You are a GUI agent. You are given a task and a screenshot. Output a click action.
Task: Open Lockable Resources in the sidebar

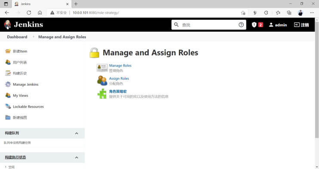coord(28,106)
